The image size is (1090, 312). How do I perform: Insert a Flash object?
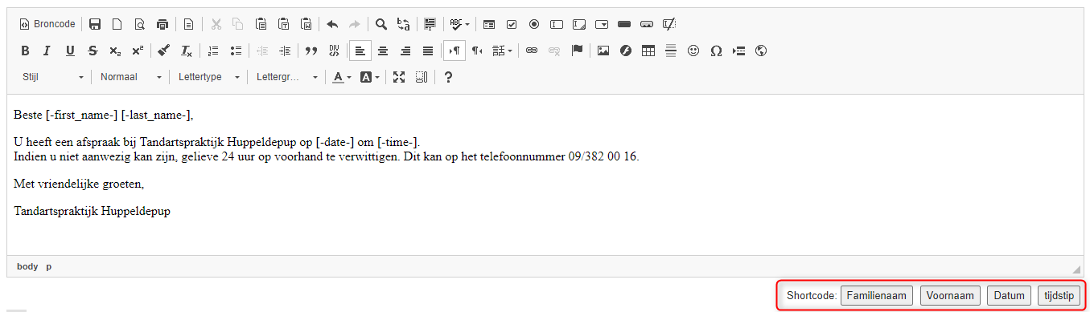pos(625,51)
